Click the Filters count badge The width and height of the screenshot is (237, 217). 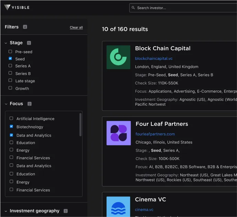(x=25, y=27)
